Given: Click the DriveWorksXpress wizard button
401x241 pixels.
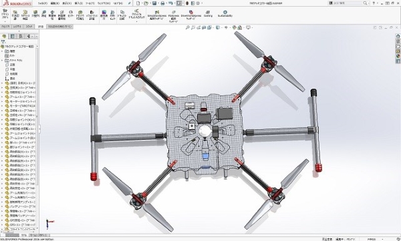Looking at the screenshot, I should click(190, 15).
